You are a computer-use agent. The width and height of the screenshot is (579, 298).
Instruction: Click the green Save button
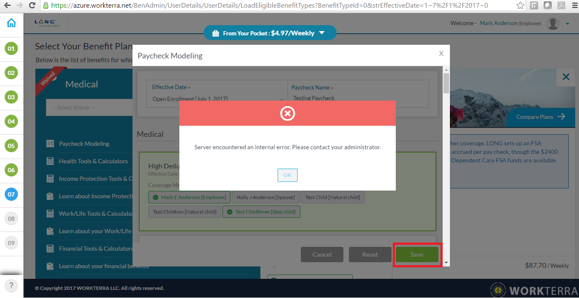click(417, 255)
